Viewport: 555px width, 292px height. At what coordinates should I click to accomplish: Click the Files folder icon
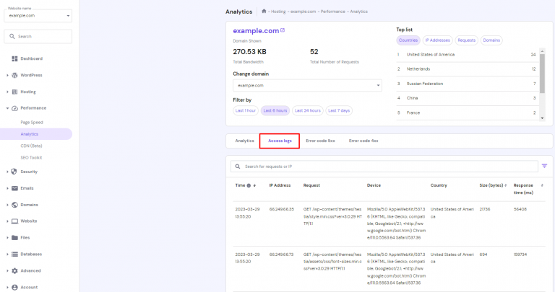coord(14,237)
